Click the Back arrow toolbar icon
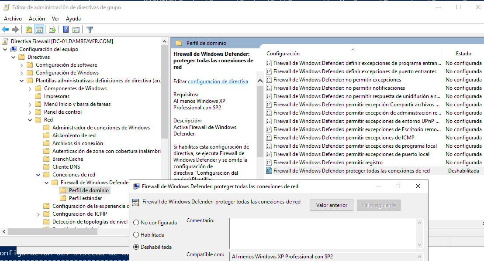 pos(5,30)
